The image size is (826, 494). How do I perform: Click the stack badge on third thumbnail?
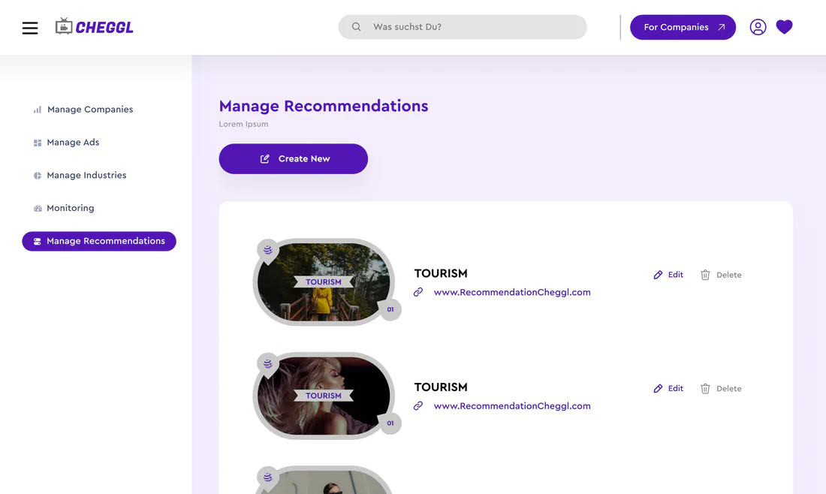pos(267,477)
